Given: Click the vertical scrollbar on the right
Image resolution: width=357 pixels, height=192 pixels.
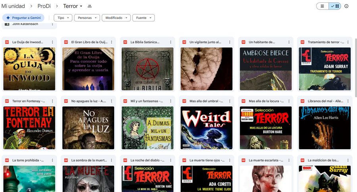Looking at the screenshot, I should 356,68.
